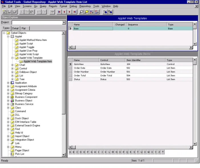Open the Screens menu
200x168 pixels.
(27, 6)
